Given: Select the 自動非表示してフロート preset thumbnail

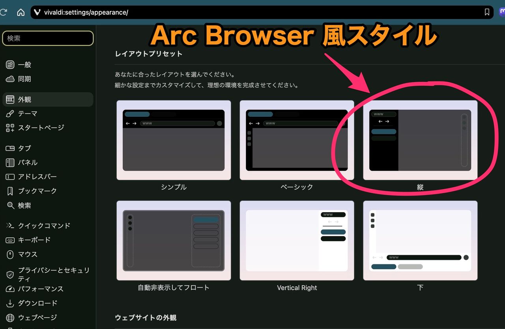Looking at the screenshot, I should pos(174,241).
